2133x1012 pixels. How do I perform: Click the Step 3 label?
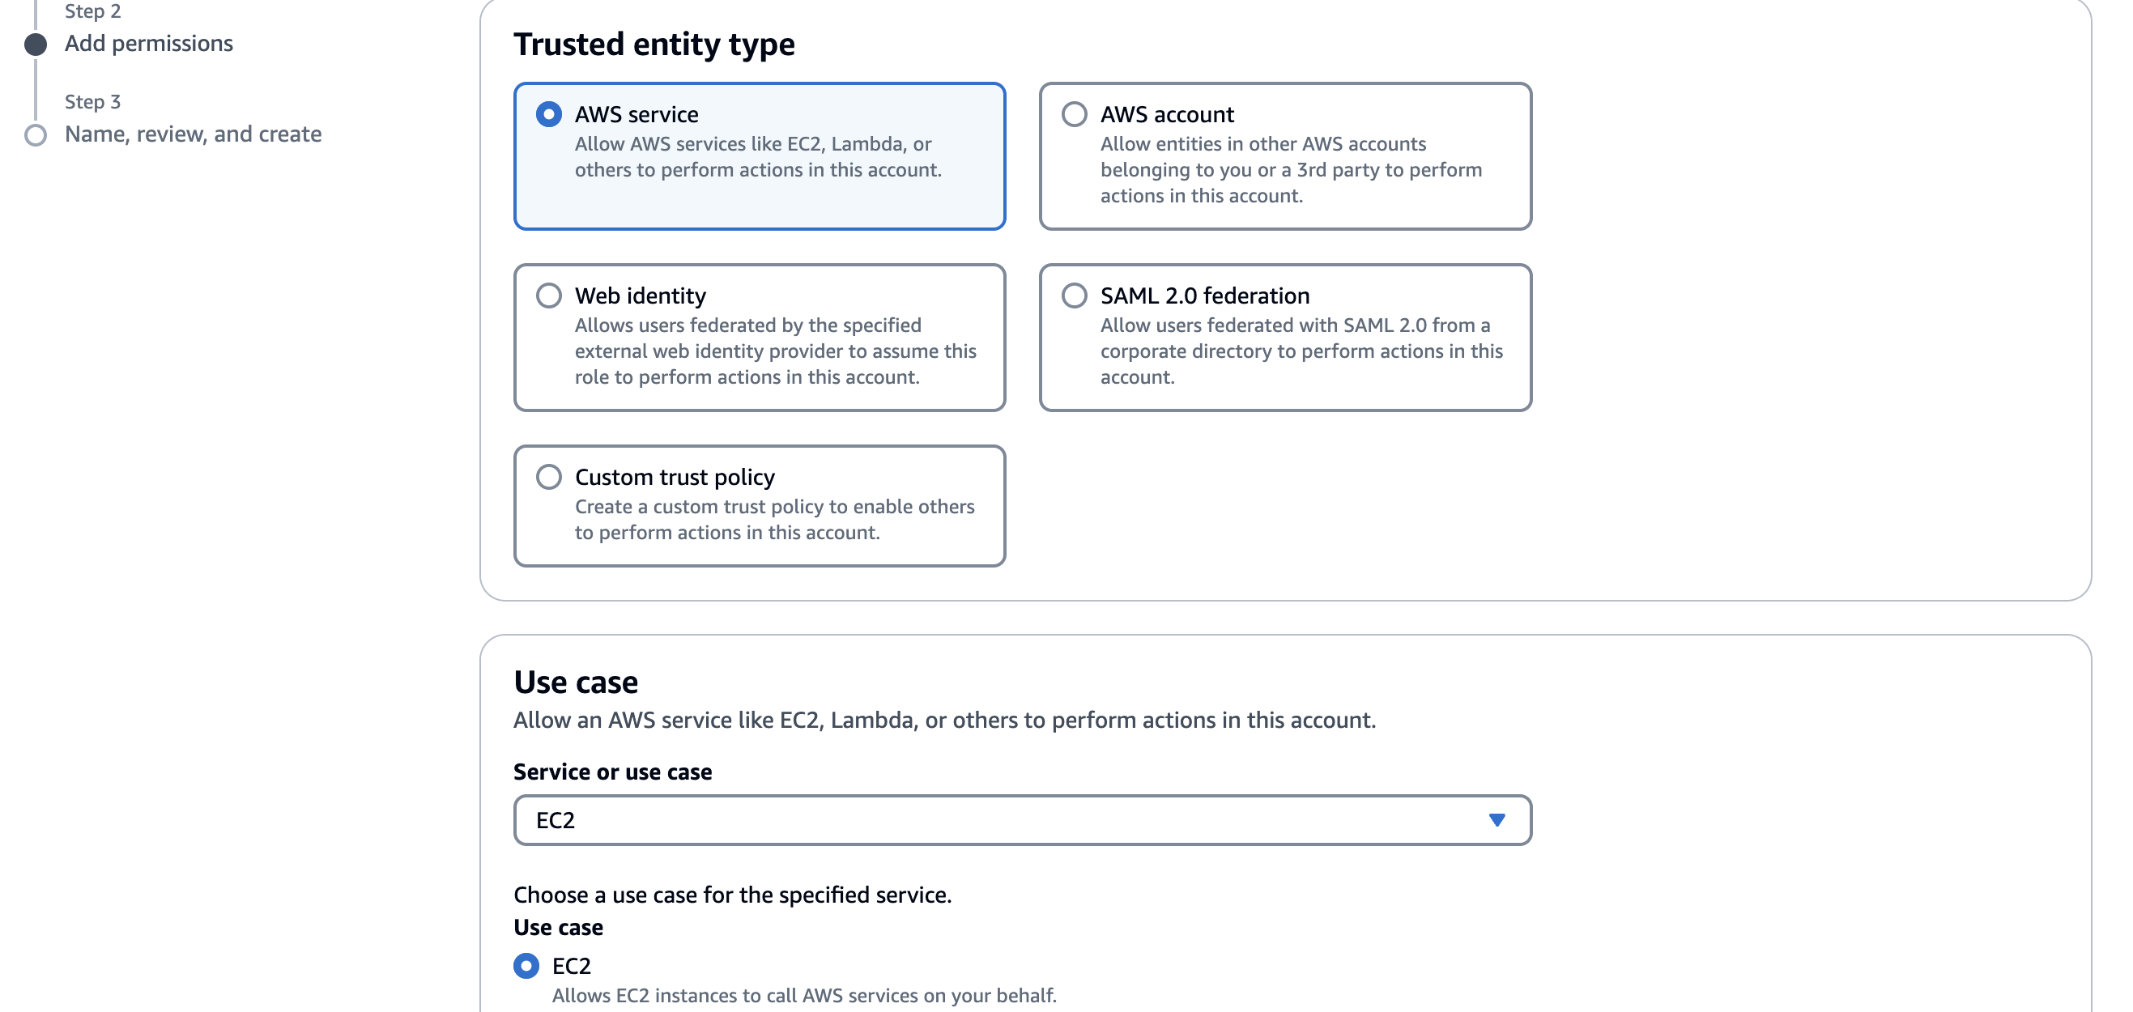93,102
